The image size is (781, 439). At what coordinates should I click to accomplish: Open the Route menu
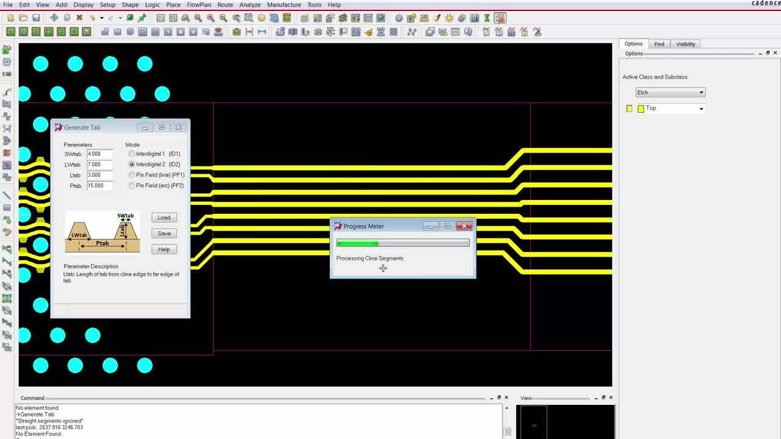click(225, 5)
